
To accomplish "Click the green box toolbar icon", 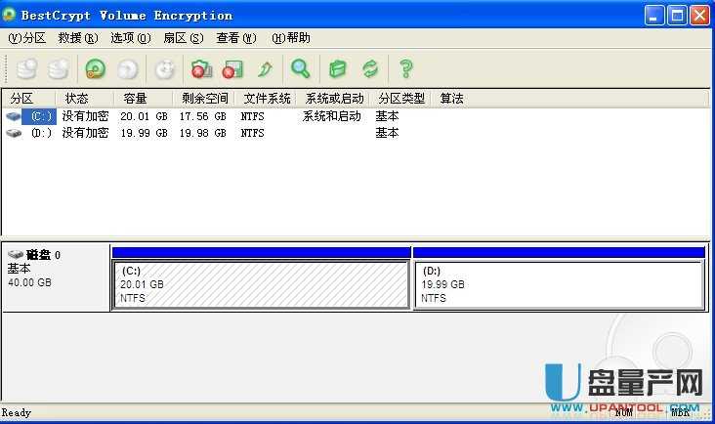I will 338,69.
